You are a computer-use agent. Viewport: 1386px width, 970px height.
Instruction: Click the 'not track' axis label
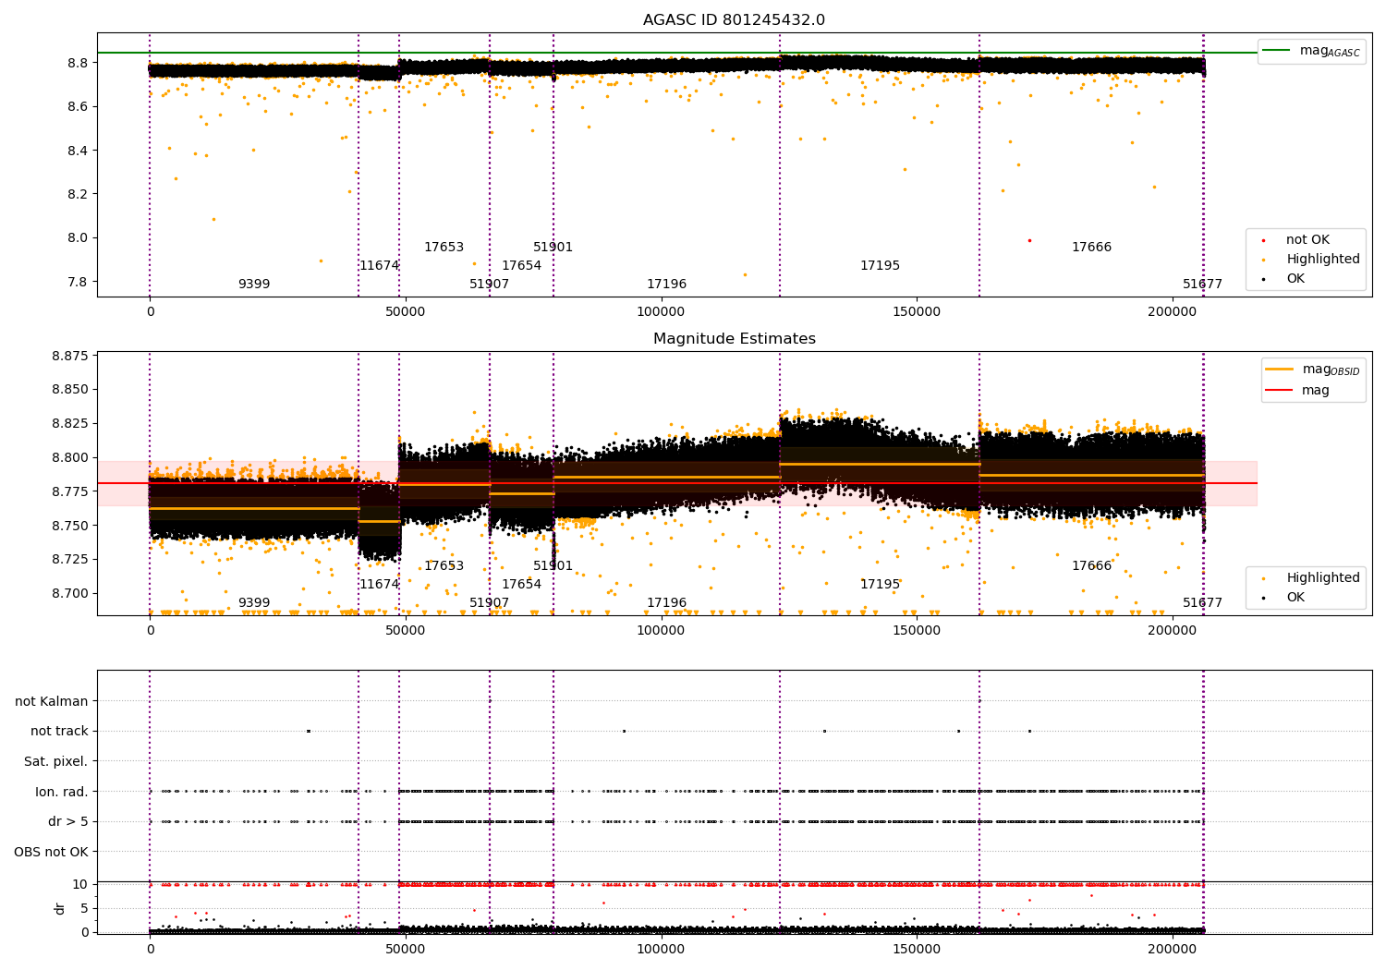pos(59,731)
